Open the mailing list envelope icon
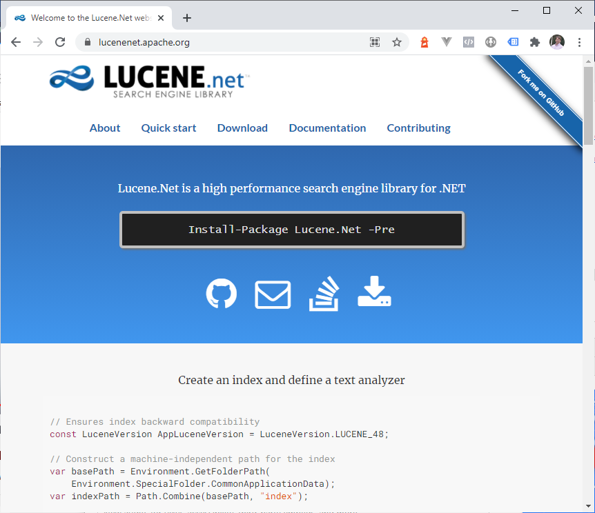 pyautogui.click(x=273, y=294)
